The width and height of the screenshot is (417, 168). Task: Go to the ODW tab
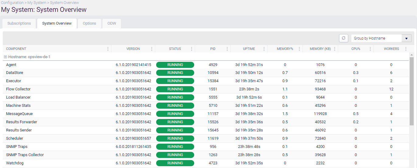tap(112, 23)
